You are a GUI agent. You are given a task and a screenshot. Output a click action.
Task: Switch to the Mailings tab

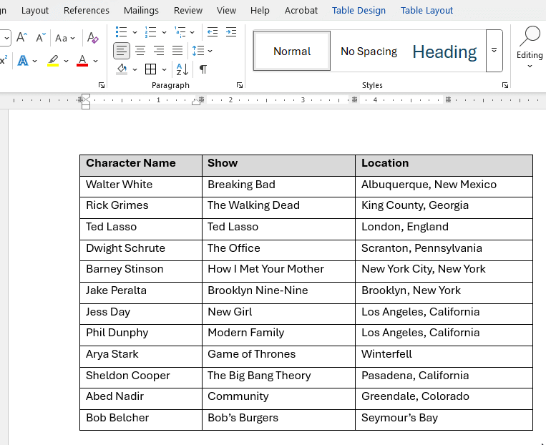(141, 10)
